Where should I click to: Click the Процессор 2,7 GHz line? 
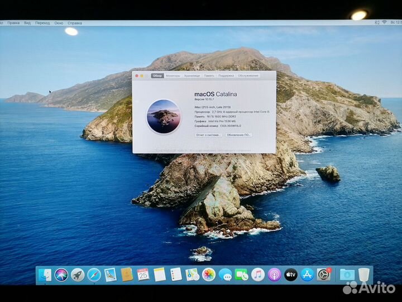(x=232, y=112)
